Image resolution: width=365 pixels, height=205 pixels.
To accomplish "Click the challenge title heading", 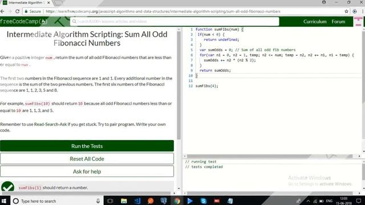I will [x=87, y=39].
